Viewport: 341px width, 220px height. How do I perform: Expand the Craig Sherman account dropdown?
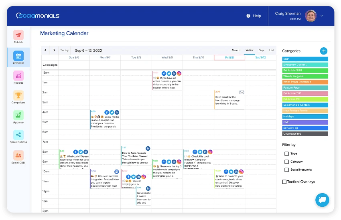322,16
